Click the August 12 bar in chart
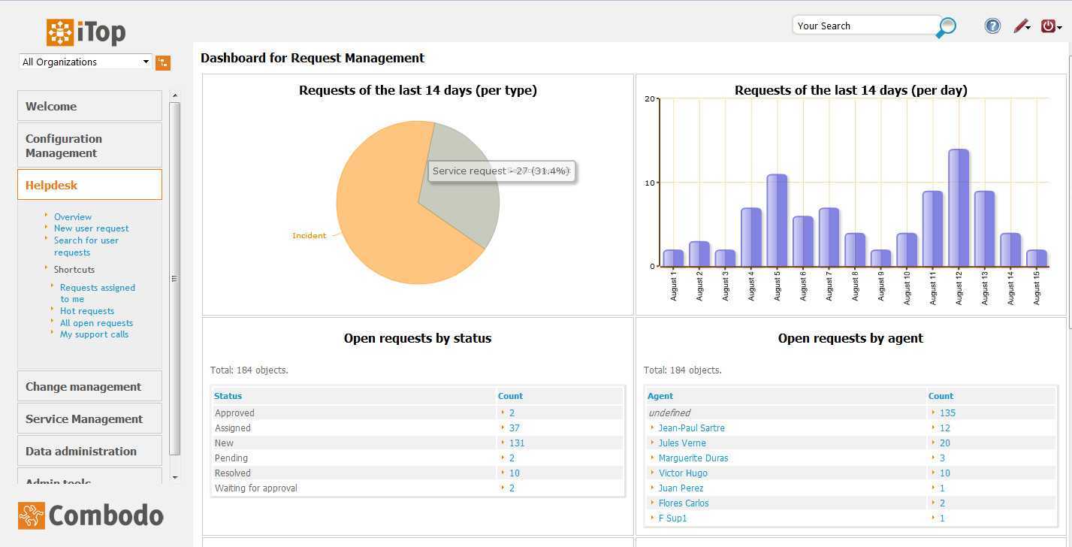1072x547 pixels. (x=959, y=208)
